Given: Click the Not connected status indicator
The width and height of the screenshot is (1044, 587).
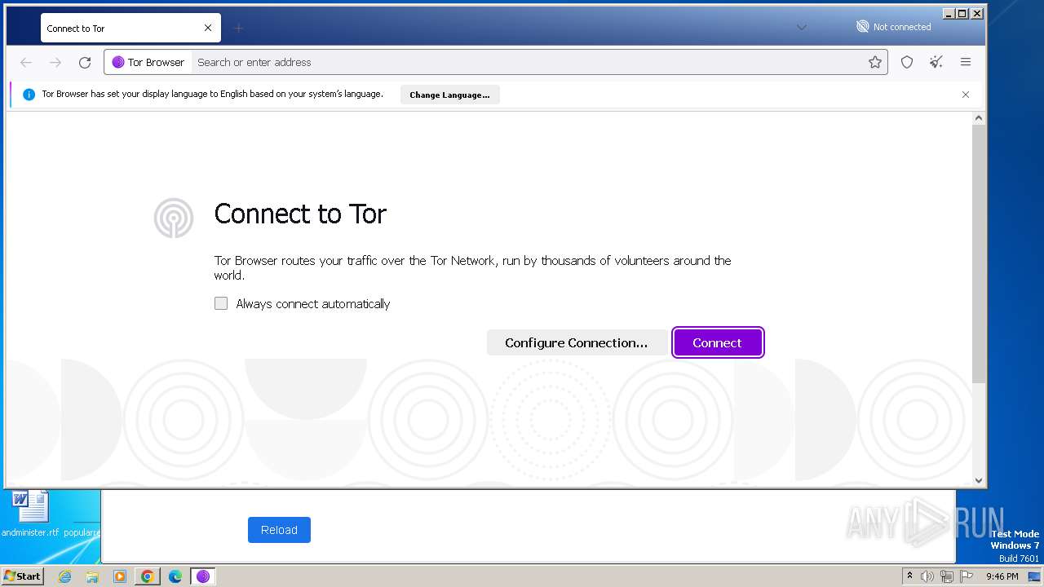Looking at the screenshot, I should (893, 27).
